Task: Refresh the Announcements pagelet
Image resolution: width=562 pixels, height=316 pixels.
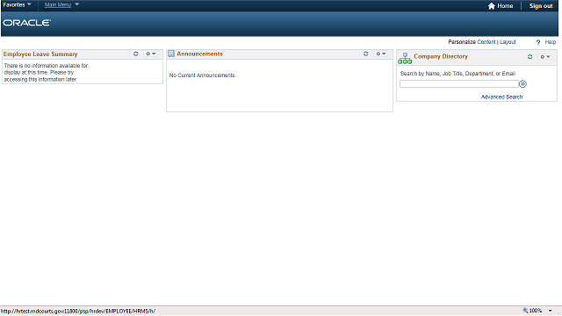Action: pos(365,54)
